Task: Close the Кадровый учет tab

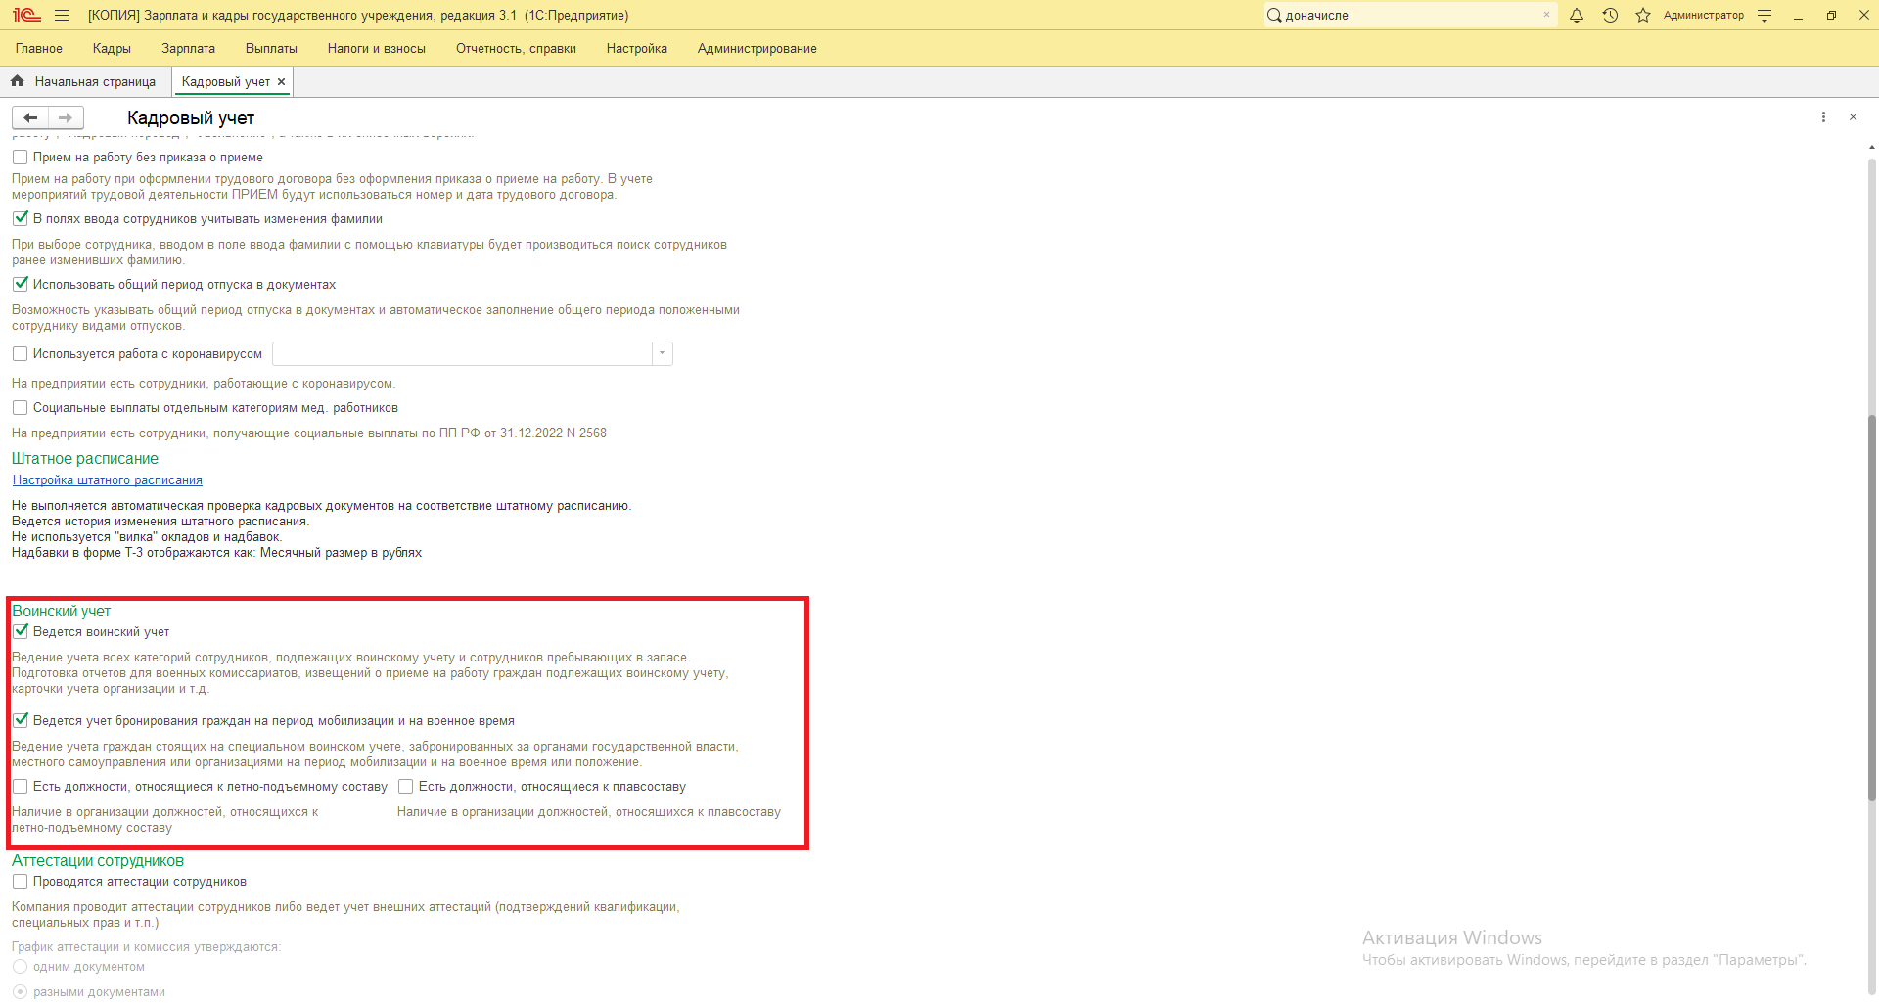Action: pyautogui.click(x=282, y=82)
